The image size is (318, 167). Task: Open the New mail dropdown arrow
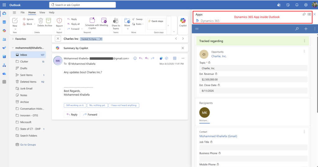pyautogui.click(x=15, y=29)
